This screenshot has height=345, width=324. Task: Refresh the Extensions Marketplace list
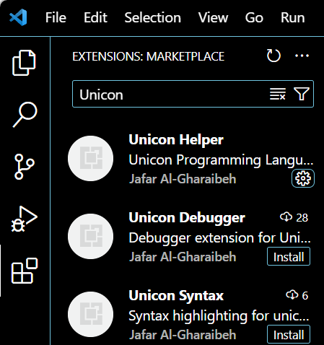273,56
